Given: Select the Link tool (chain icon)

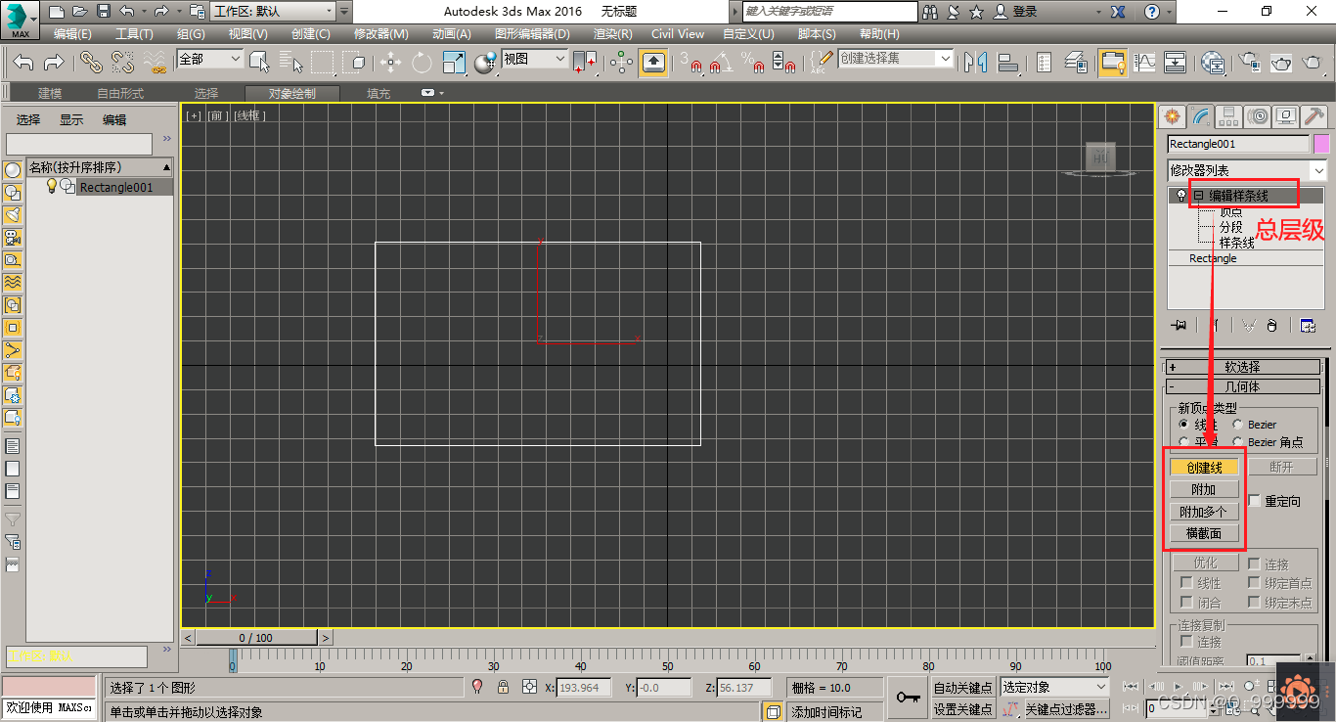Looking at the screenshot, I should (91, 63).
